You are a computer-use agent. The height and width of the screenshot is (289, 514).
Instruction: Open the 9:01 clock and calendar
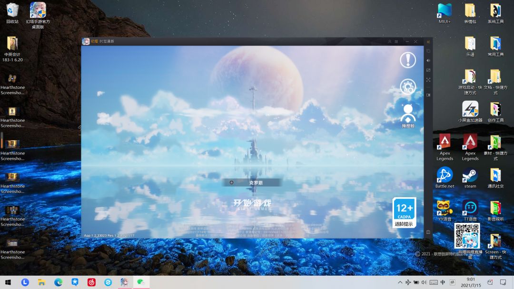coord(471,282)
